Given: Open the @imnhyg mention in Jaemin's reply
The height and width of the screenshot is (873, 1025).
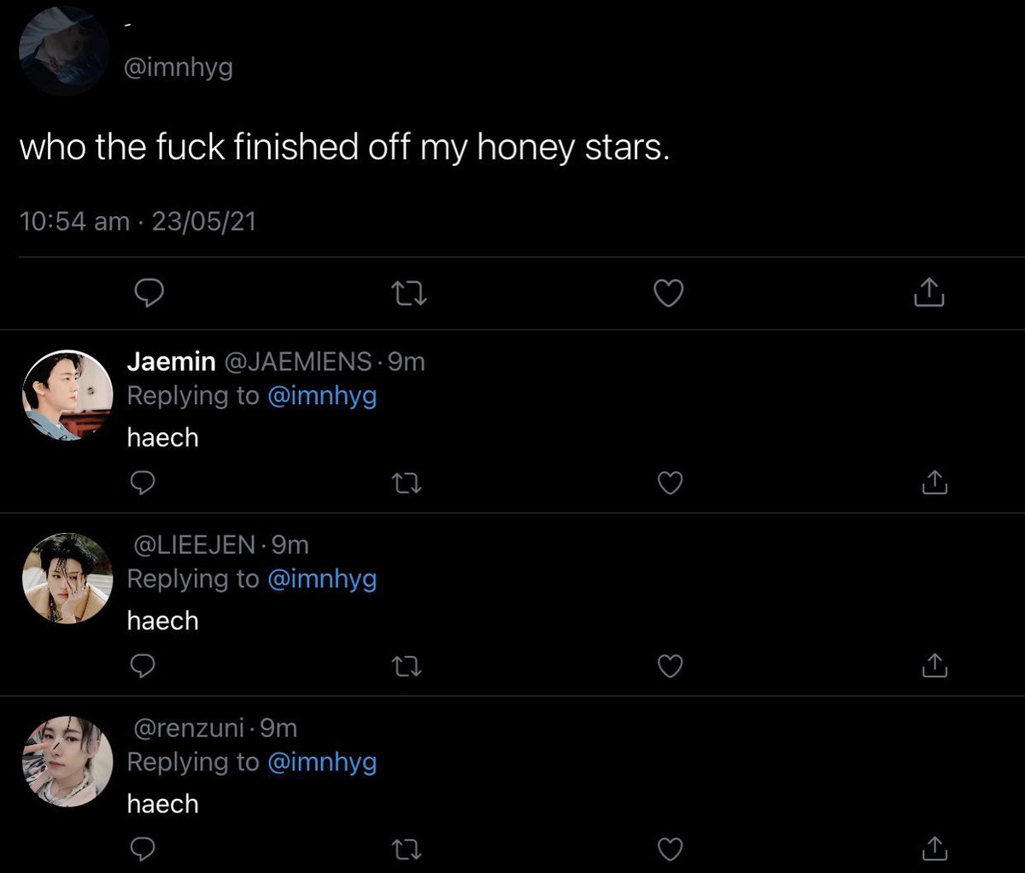Looking at the screenshot, I should 322,396.
